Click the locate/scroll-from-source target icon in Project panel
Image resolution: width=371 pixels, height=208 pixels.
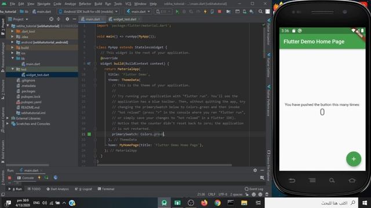click(x=52, y=19)
